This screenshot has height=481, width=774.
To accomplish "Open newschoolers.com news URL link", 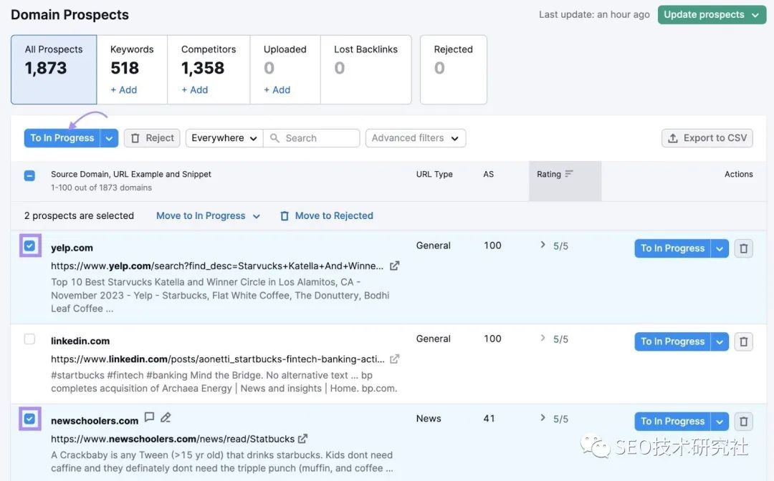I will [x=173, y=439].
